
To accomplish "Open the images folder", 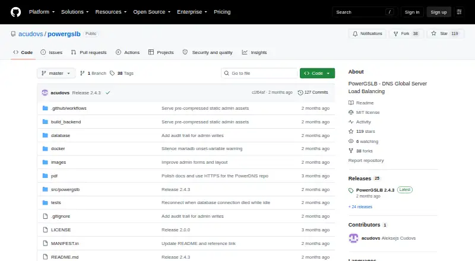I will [58, 163].
